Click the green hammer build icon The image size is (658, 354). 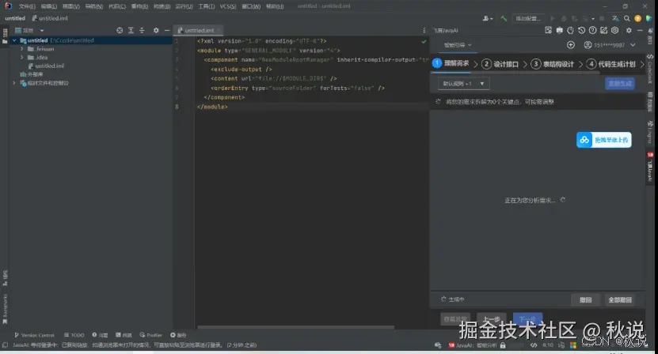504,18
